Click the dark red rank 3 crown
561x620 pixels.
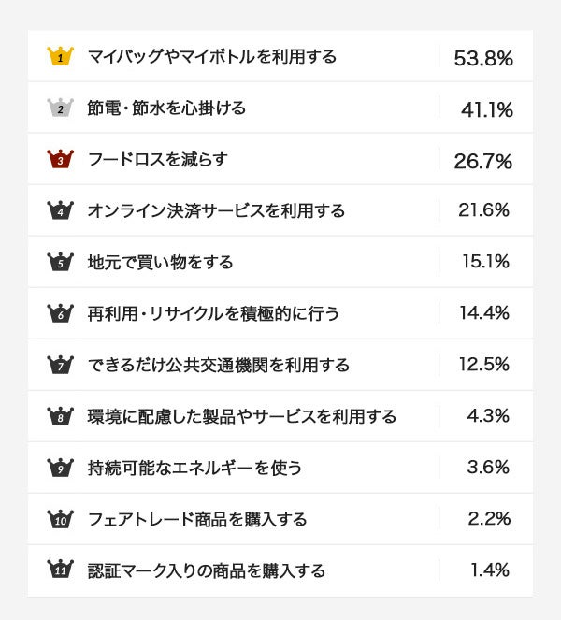60,159
